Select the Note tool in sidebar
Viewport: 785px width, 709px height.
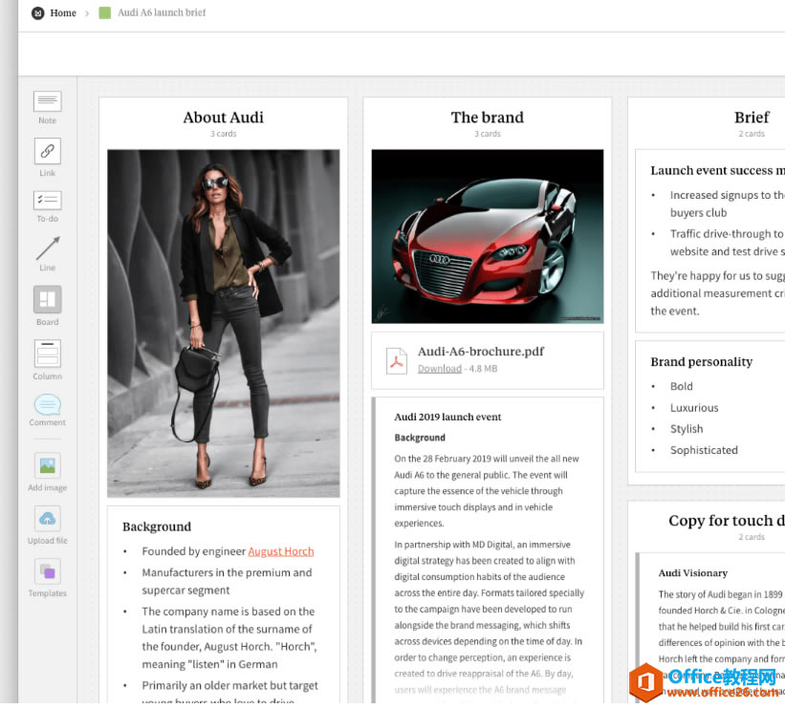tap(48, 101)
